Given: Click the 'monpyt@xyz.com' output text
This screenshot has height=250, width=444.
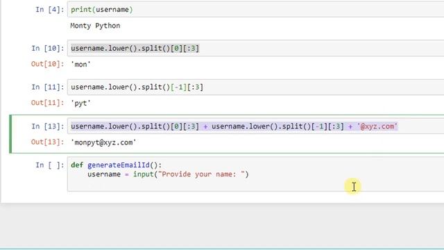Looking at the screenshot, I should click(103, 142).
